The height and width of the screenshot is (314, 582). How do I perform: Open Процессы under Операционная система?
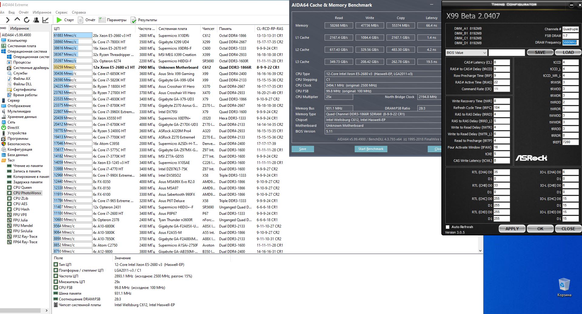22,62
